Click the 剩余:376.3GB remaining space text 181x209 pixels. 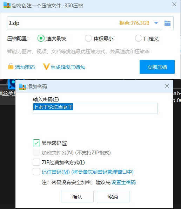pyautogui.click(x=134, y=23)
